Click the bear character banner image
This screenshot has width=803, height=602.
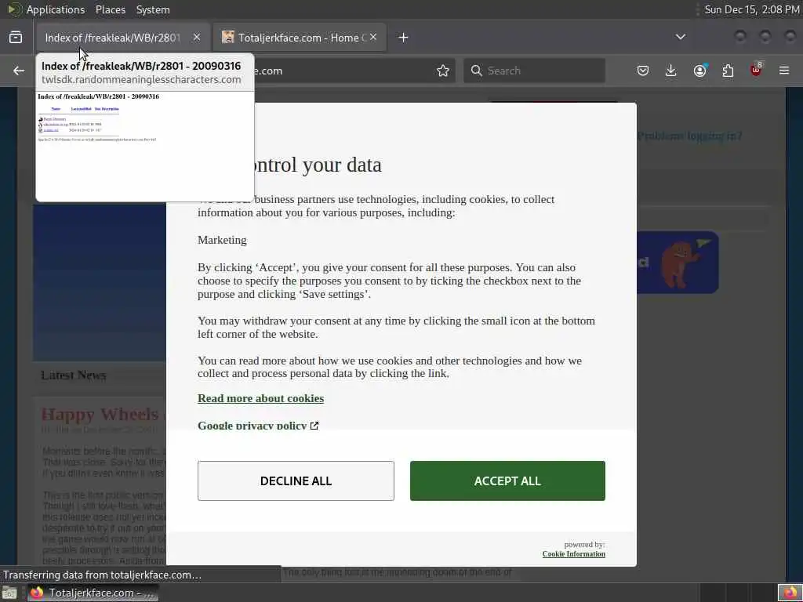678,262
